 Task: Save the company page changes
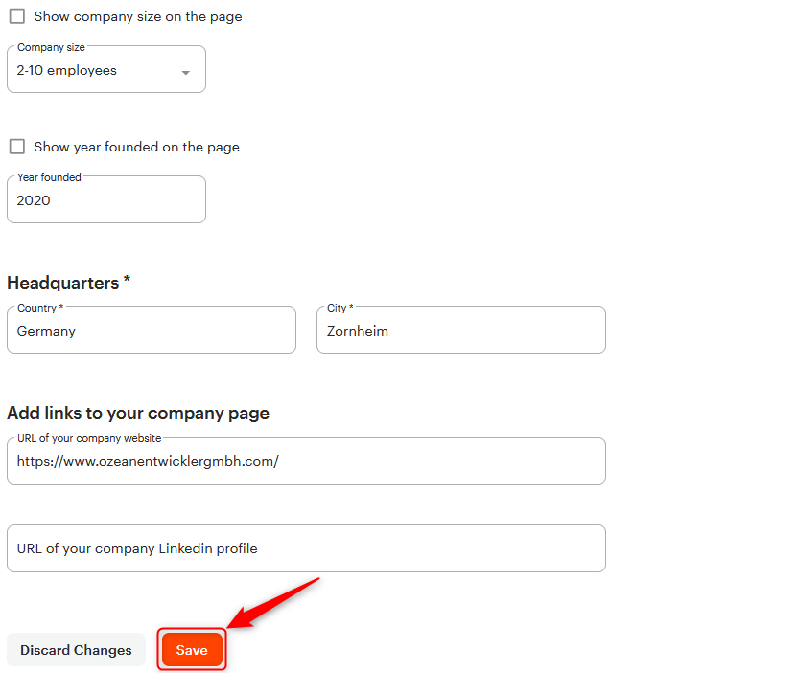tap(192, 650)
